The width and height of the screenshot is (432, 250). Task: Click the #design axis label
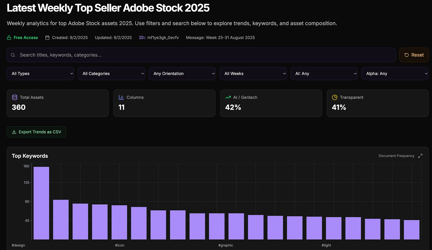click(x=18, y=245)
